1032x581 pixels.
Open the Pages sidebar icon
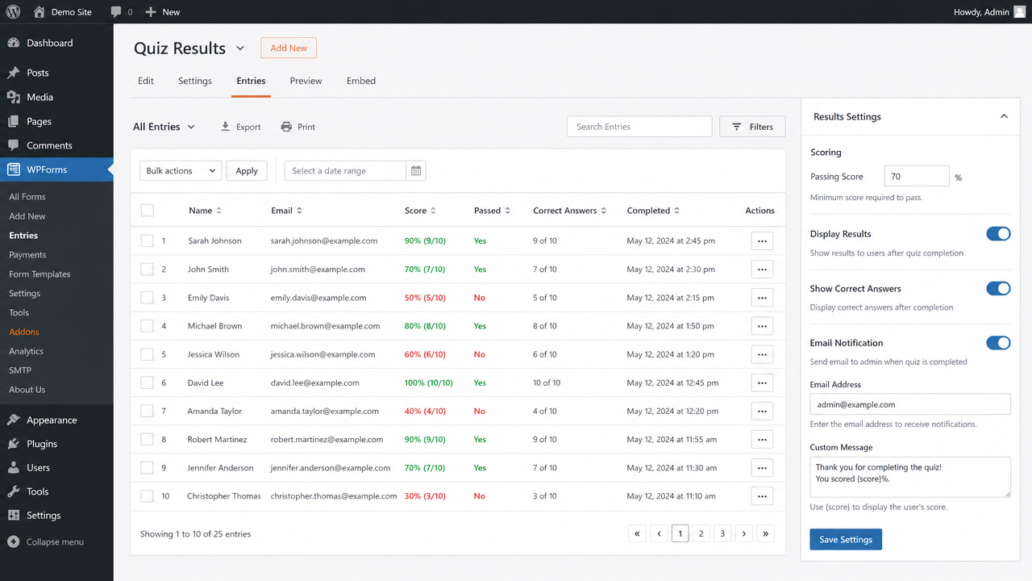[14, 121]
